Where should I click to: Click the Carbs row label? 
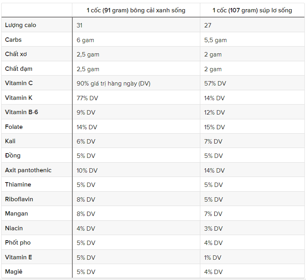pyautogui.click(x=13, y=40)
